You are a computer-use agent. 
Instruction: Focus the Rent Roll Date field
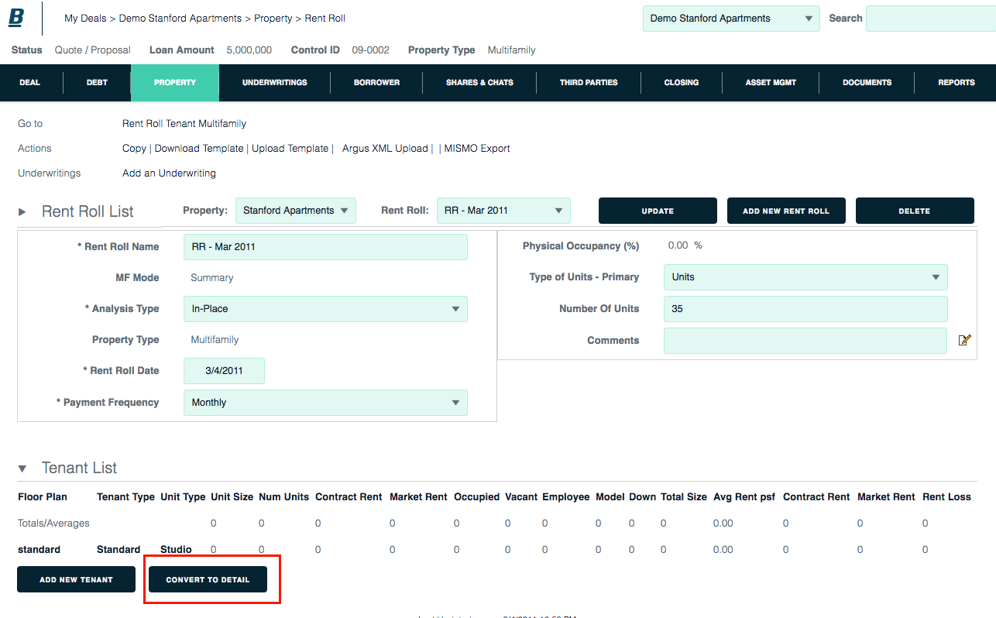(x=224, y=371)
